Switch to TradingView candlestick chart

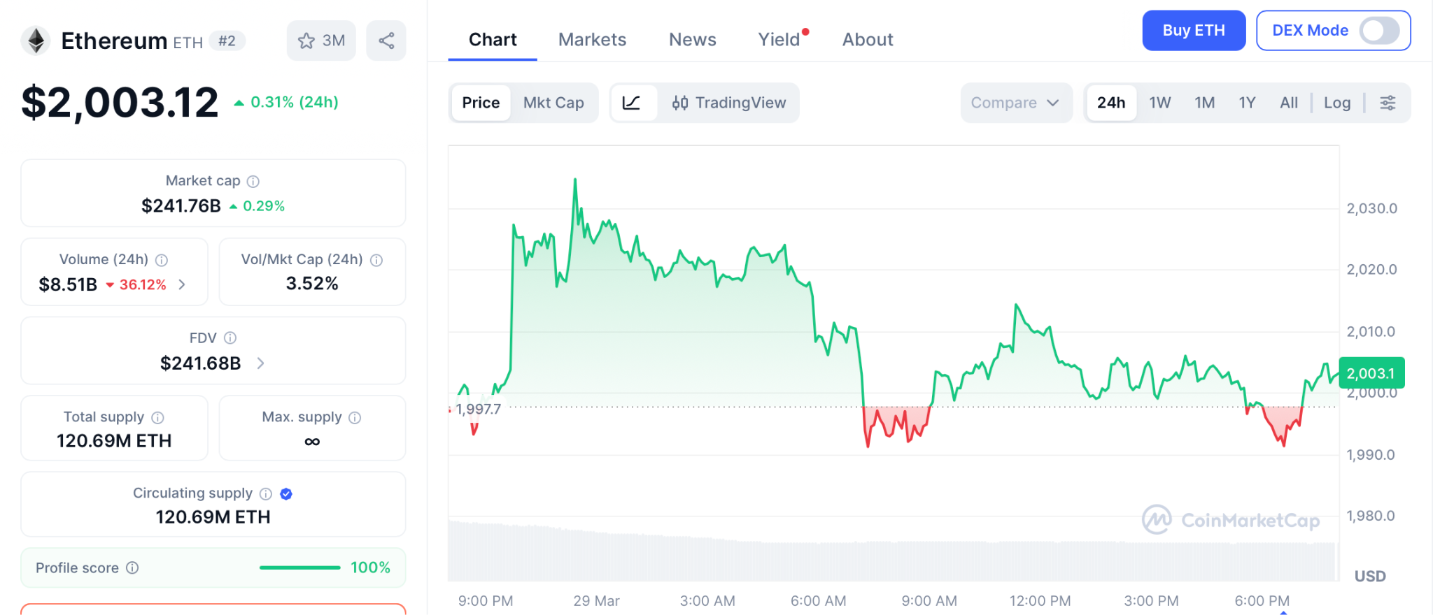point(729,103)
